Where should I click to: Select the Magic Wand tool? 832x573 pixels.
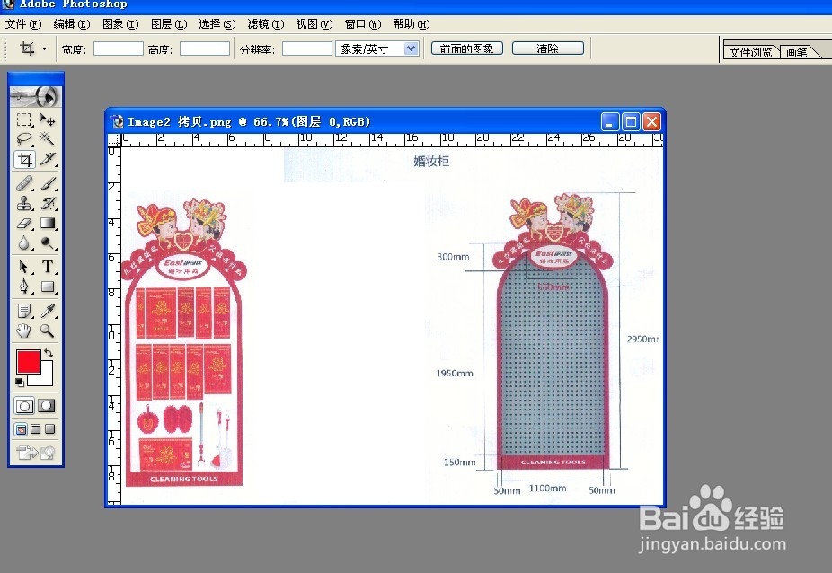click(48, 139)
